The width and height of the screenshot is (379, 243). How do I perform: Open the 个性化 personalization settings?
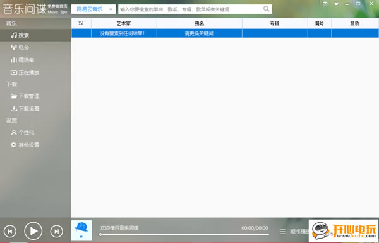22,132
